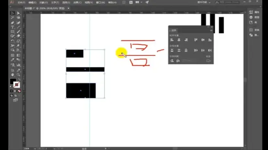This screenshot has height=150, width=268.
Task: Select the Mesh tool
Action: pyautogui.click(x=13, y=55)
